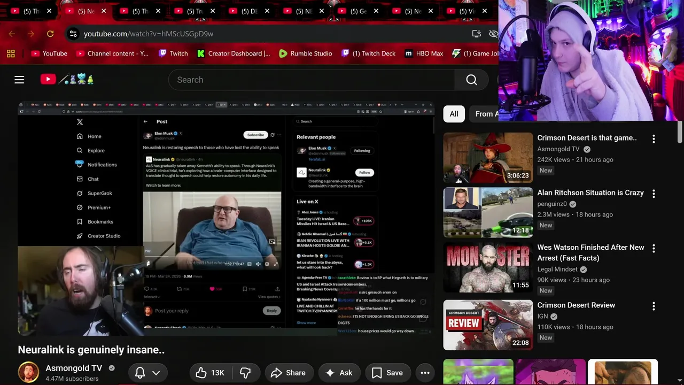Screen dimensions: 684x385
Task: Open options menu for Wes Watson video
Action: 653,248
